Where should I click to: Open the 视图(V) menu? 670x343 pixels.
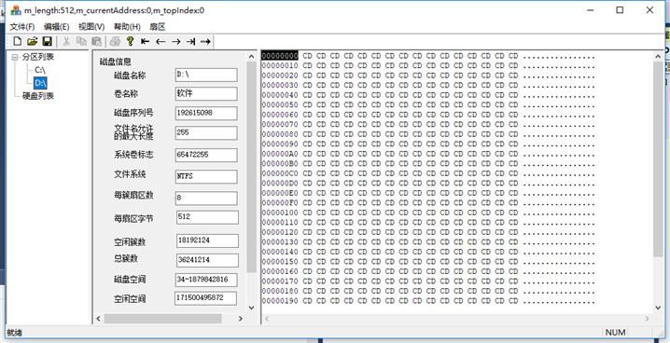click(91, 26)
